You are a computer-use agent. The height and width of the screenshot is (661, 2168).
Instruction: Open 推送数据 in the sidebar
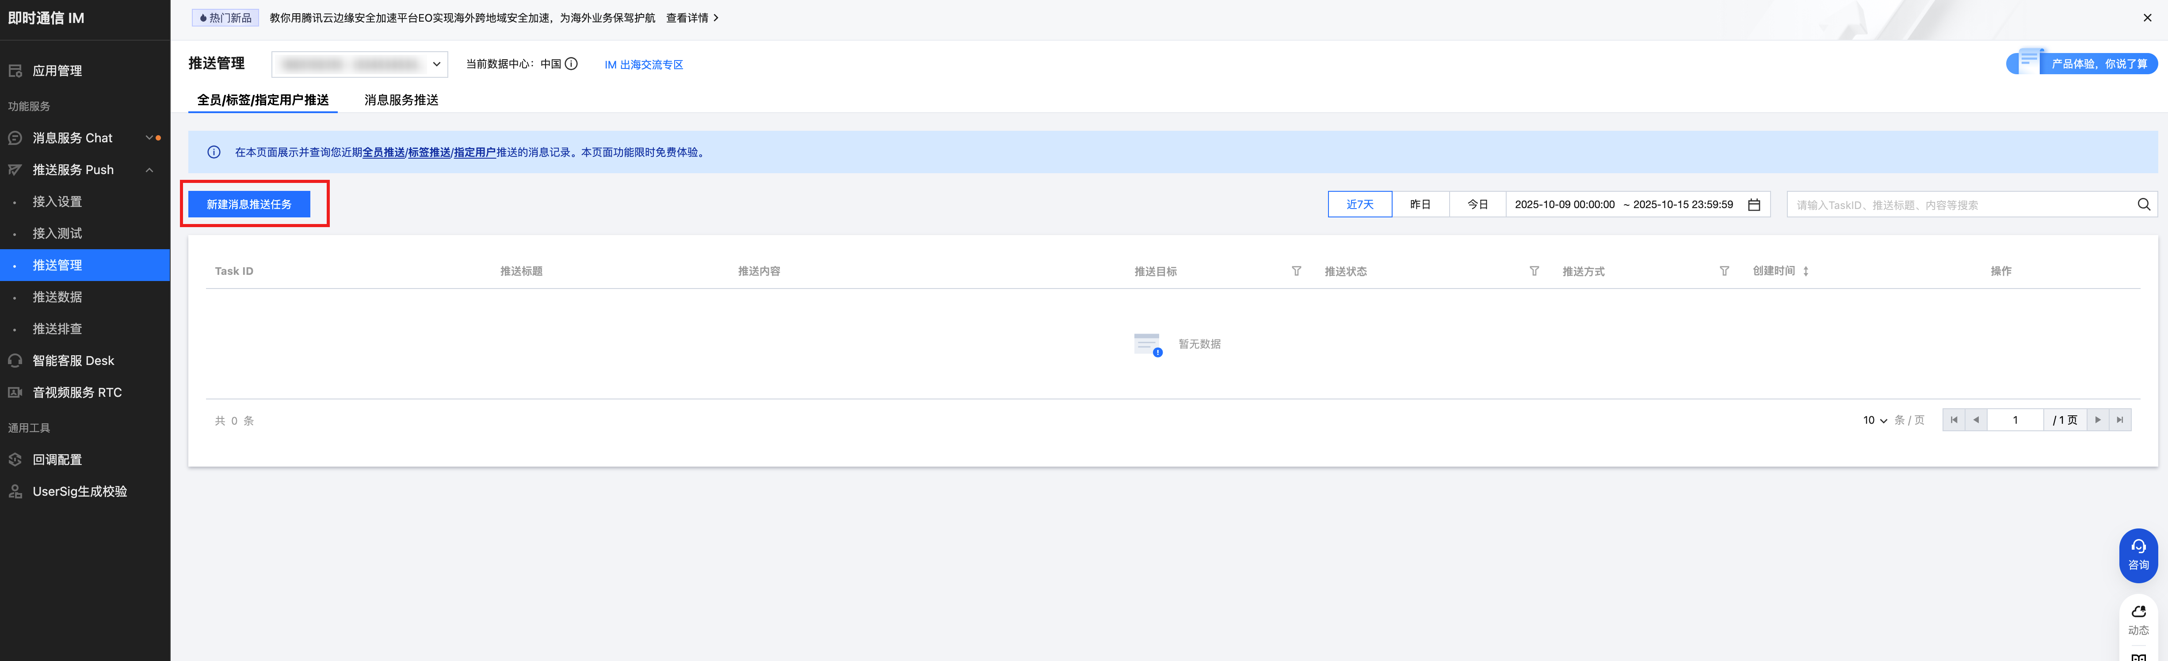click(57, 297)
